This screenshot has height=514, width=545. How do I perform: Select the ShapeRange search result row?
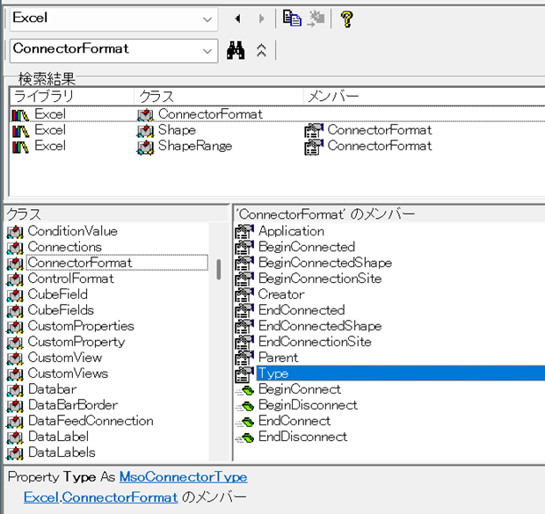click(x=278, y=146)
